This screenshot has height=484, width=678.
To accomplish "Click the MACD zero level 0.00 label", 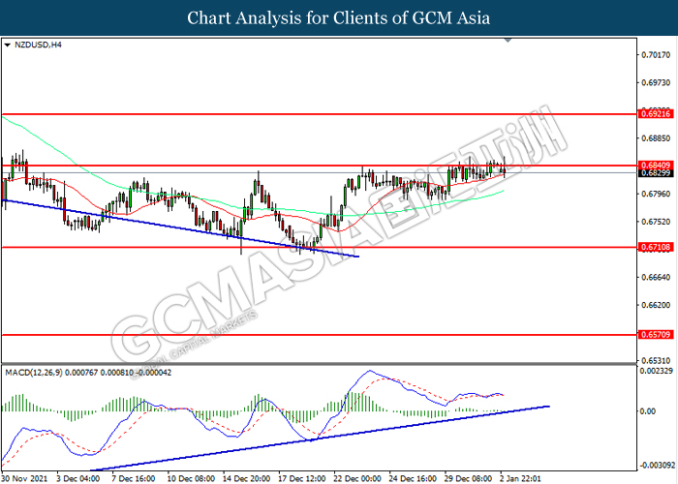I will (x=648, y=411).
